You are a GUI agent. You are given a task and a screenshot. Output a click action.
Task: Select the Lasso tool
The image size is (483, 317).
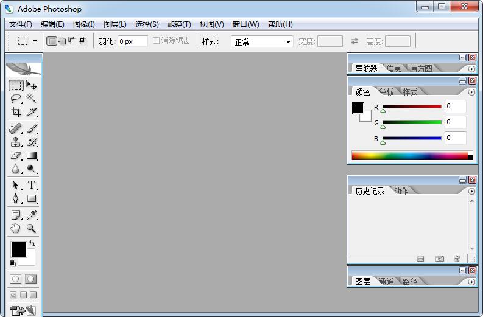(x=16, y=99)
